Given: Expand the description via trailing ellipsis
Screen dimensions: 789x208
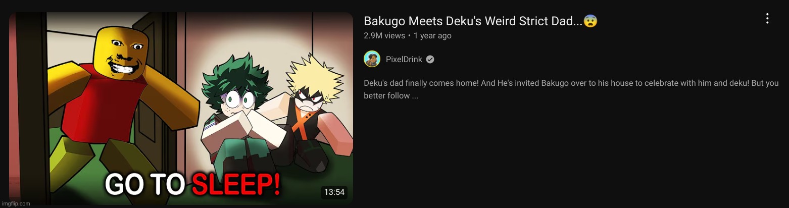Looking at the screenshot, I should pyautogui.click(x=413, y=96).
